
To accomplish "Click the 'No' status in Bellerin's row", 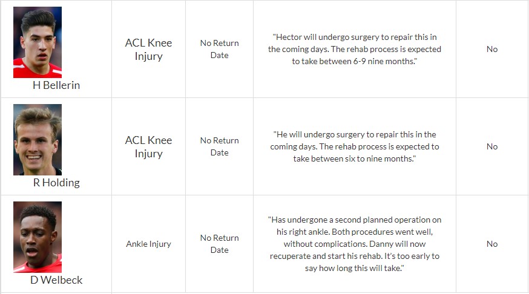I will pyautogui.click(x=492, y=49).
